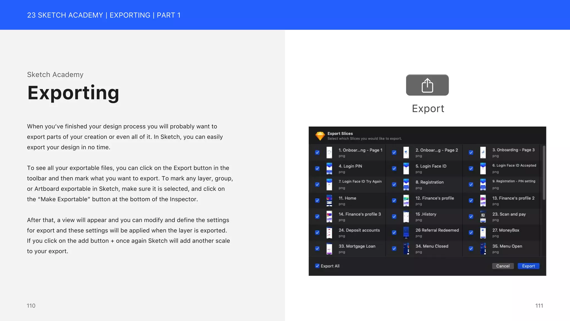This screenshot has height=321, width=570.
Task: Click the Sketch diamond logo in Export Slices
Action: [x=320, y=136]
